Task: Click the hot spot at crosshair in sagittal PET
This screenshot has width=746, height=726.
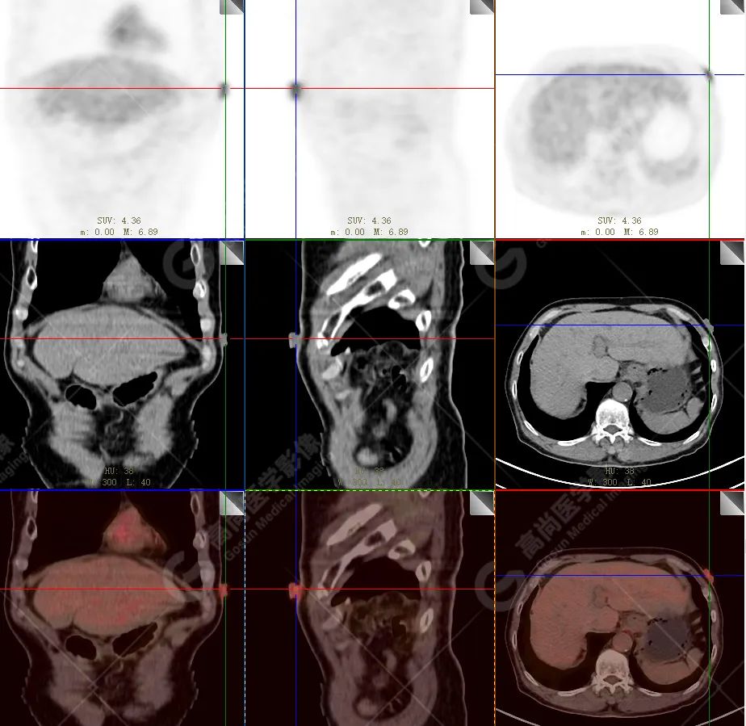Action: point(295,88)
